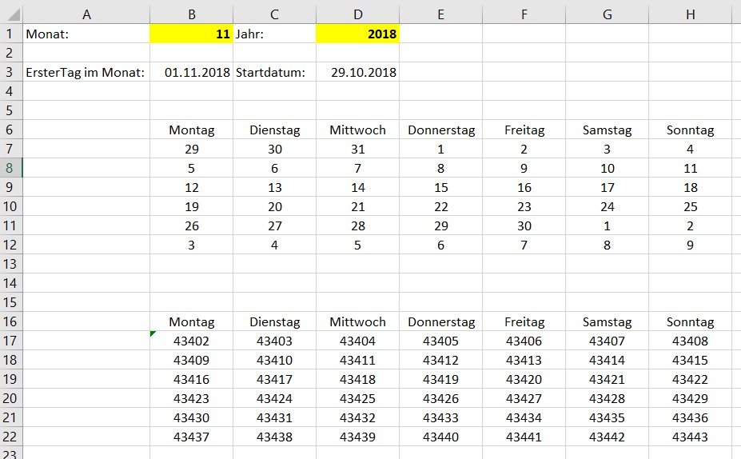Select the entire column D via header
741x459 pixels.
coord(357,14)
